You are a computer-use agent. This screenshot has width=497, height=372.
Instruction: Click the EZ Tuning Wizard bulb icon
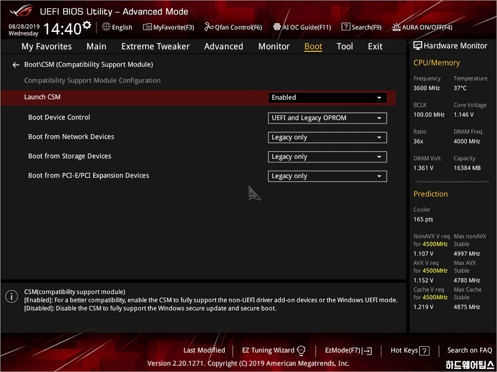tap(301, 351)
